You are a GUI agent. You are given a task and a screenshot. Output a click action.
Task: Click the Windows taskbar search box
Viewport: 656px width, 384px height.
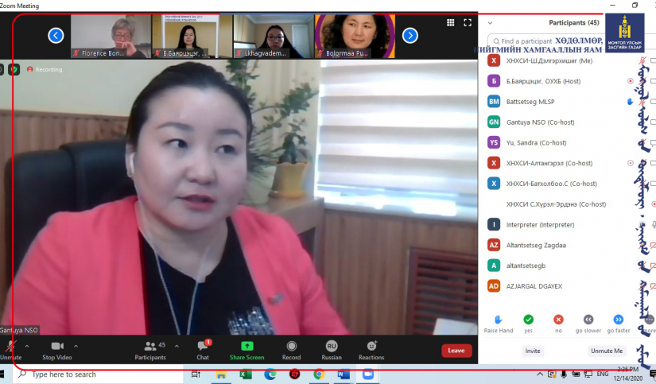[99, 374]
